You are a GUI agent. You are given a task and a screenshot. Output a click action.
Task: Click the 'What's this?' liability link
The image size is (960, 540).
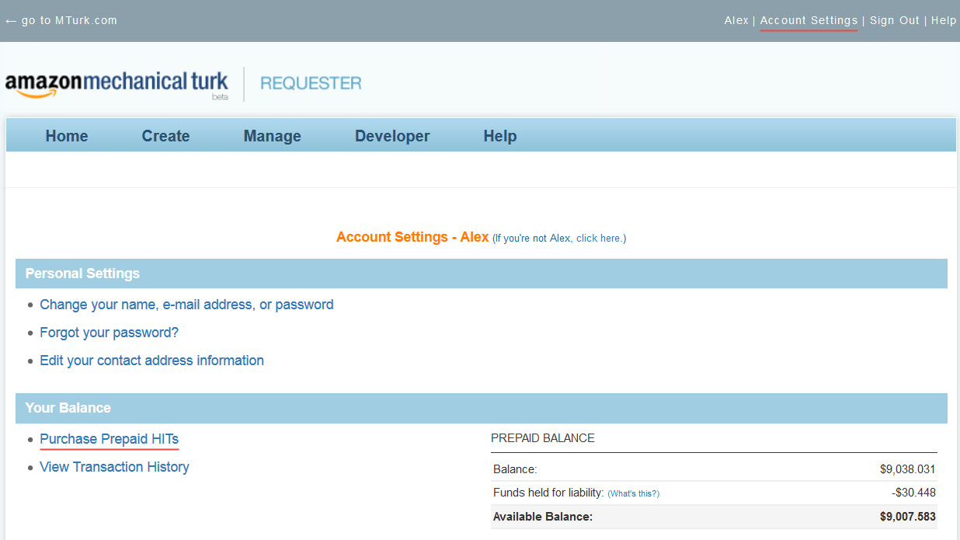tap(633, 493)
